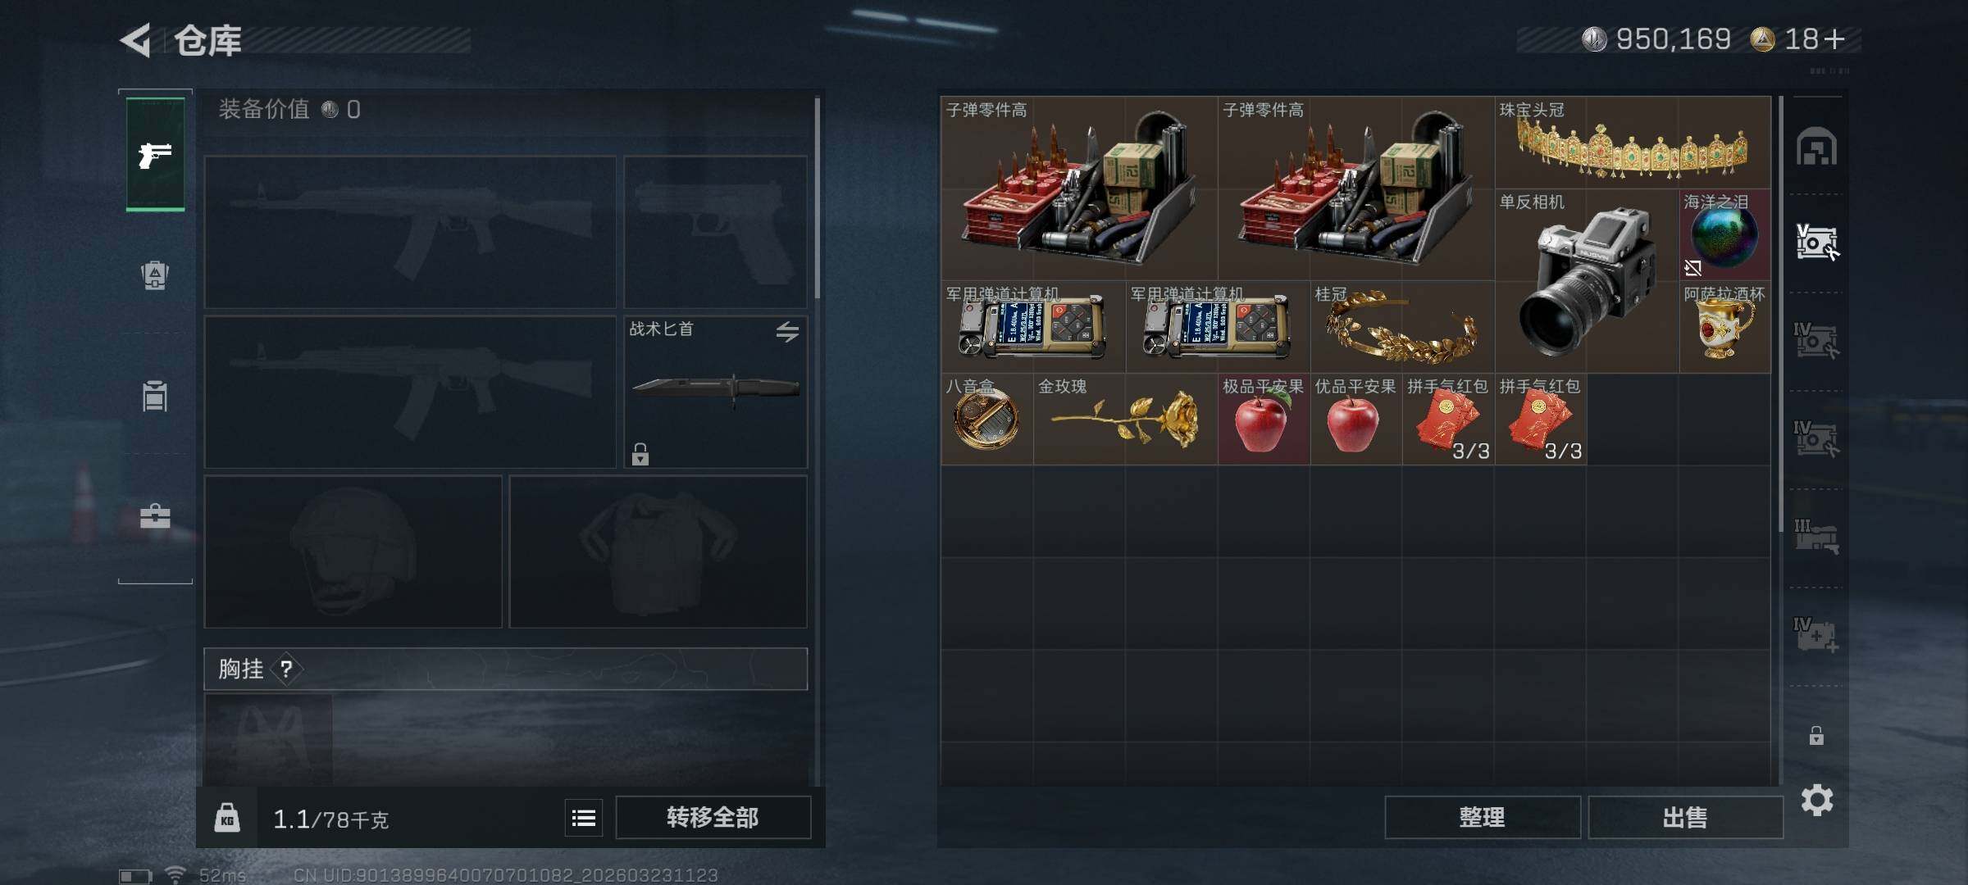The image size is (1968, 885).
Task: Toggle the list view icon beside 转移全部
Action: click(x=584, y=818)
